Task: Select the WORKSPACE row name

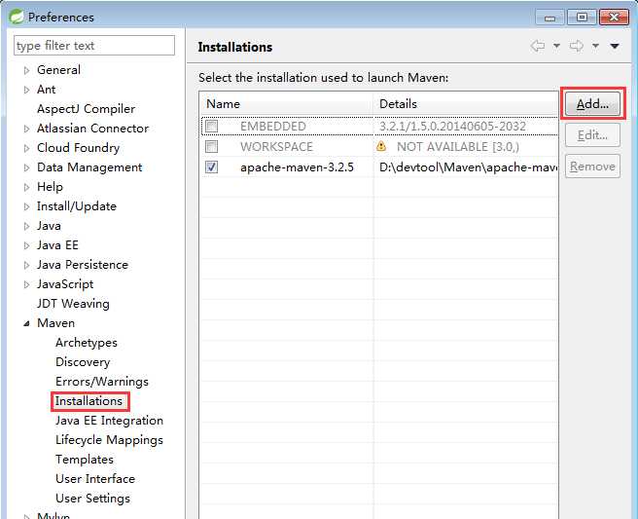Action: tap(276, 147)
